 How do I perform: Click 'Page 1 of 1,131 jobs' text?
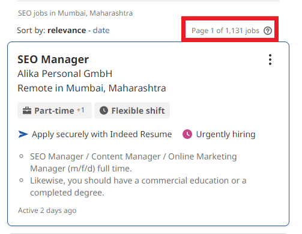225,31
